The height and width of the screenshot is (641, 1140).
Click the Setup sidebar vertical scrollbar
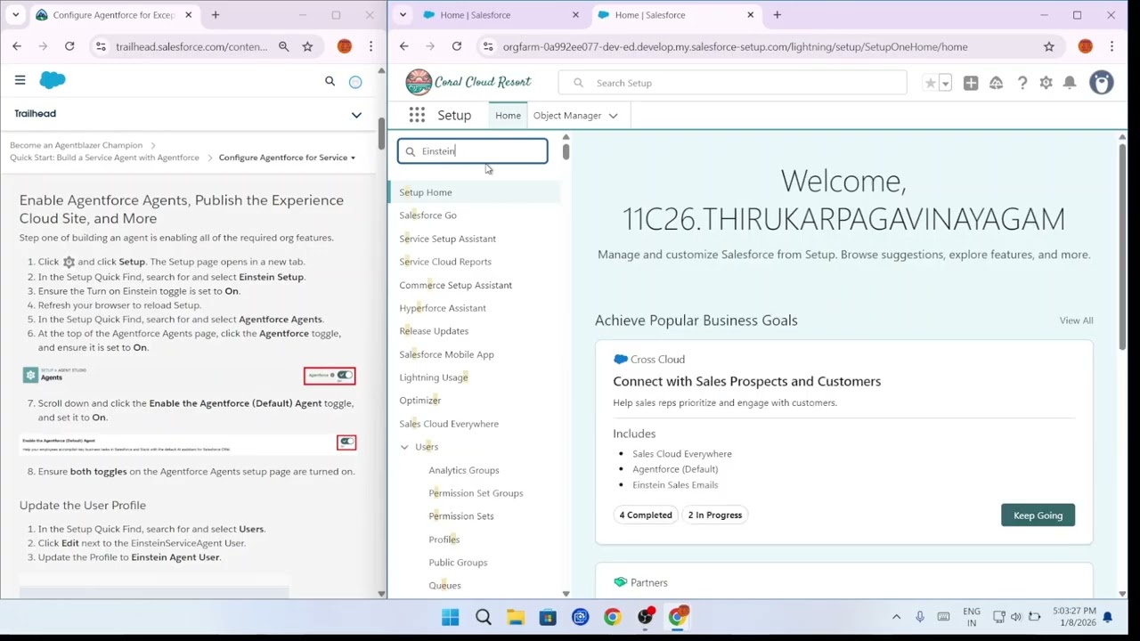pyautogui.click(x=566, y=151)
